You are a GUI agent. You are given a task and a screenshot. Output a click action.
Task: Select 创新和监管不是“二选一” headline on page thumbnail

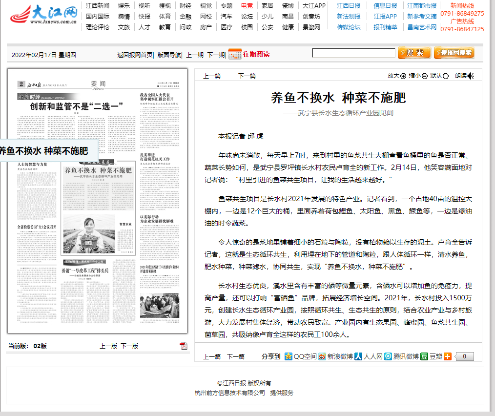click(76, 106)
